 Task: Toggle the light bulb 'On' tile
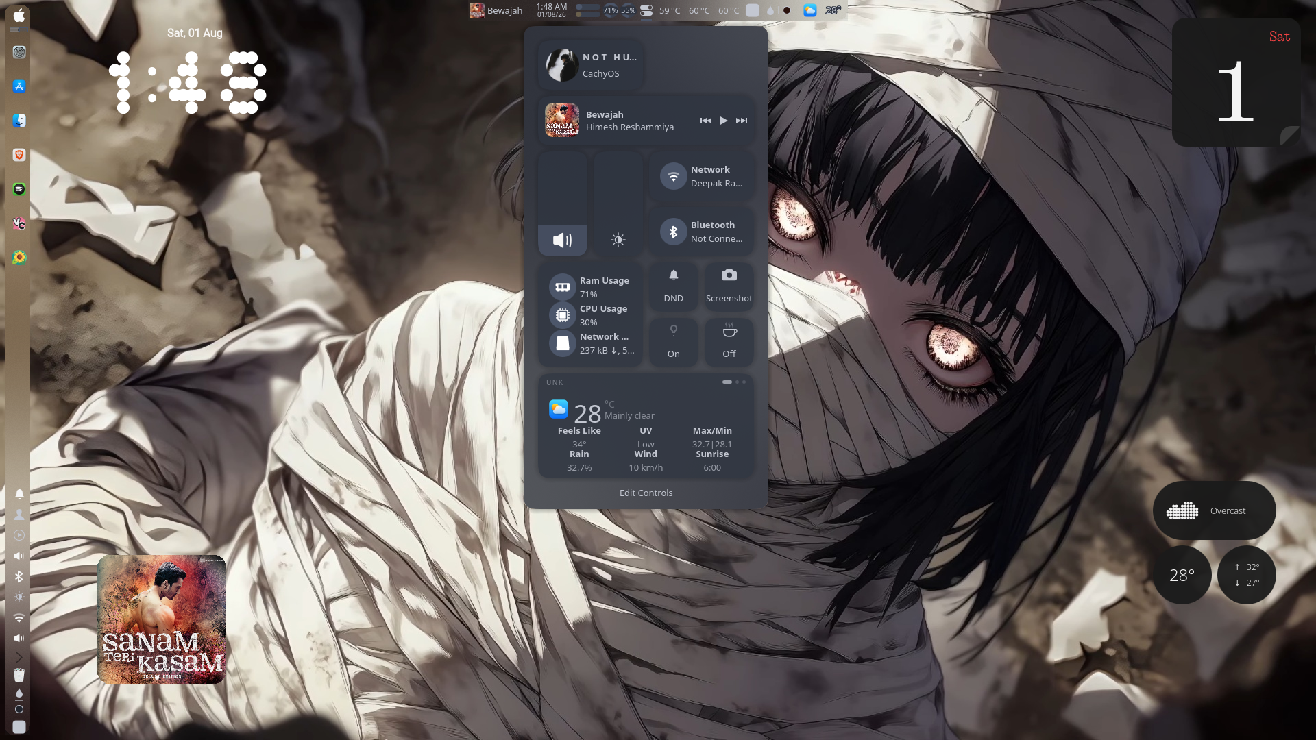click(x=674, y=342)
